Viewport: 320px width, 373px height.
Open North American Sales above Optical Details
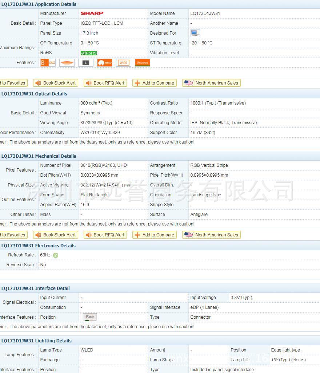[x=212, y=83]
